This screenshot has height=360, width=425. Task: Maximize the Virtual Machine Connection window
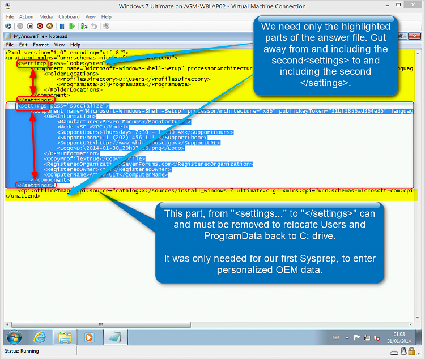pyautogui.click(x=398, y=5)
